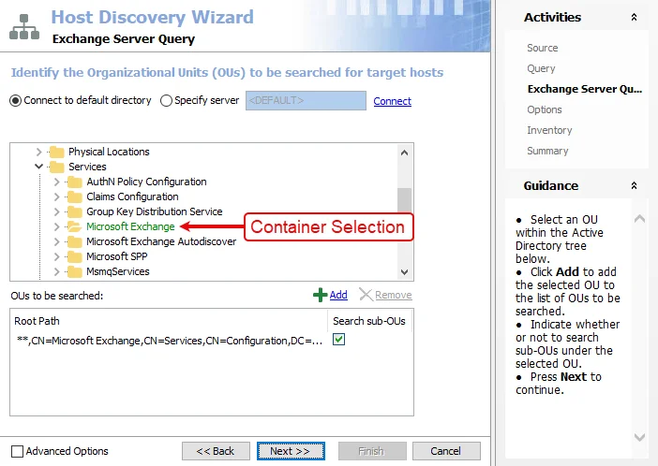
Task: Uncheck the Search sub-OUs checkbox
Action: [338, 340]
